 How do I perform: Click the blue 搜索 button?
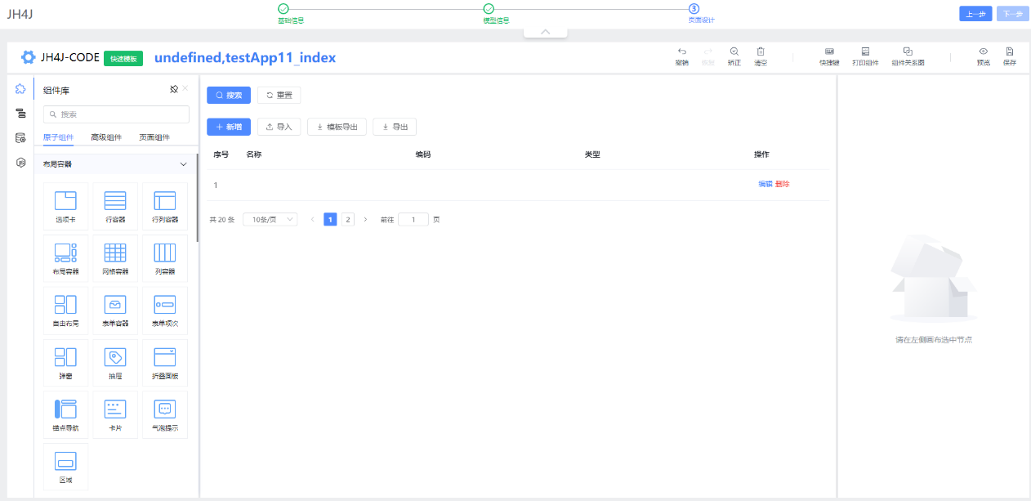[229, 95]
